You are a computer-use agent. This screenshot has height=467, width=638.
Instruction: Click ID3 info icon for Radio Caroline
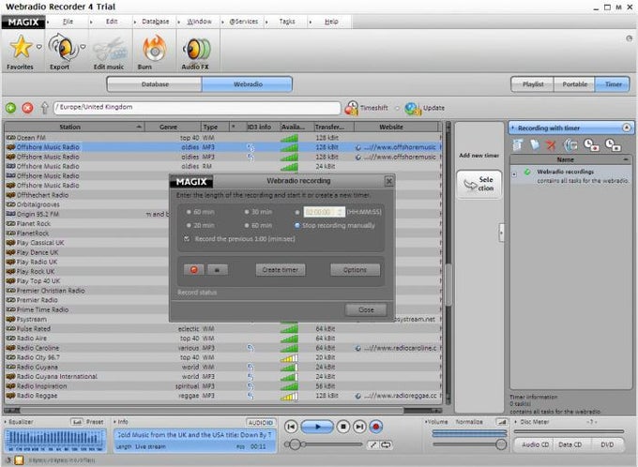(x=251, y=348)
